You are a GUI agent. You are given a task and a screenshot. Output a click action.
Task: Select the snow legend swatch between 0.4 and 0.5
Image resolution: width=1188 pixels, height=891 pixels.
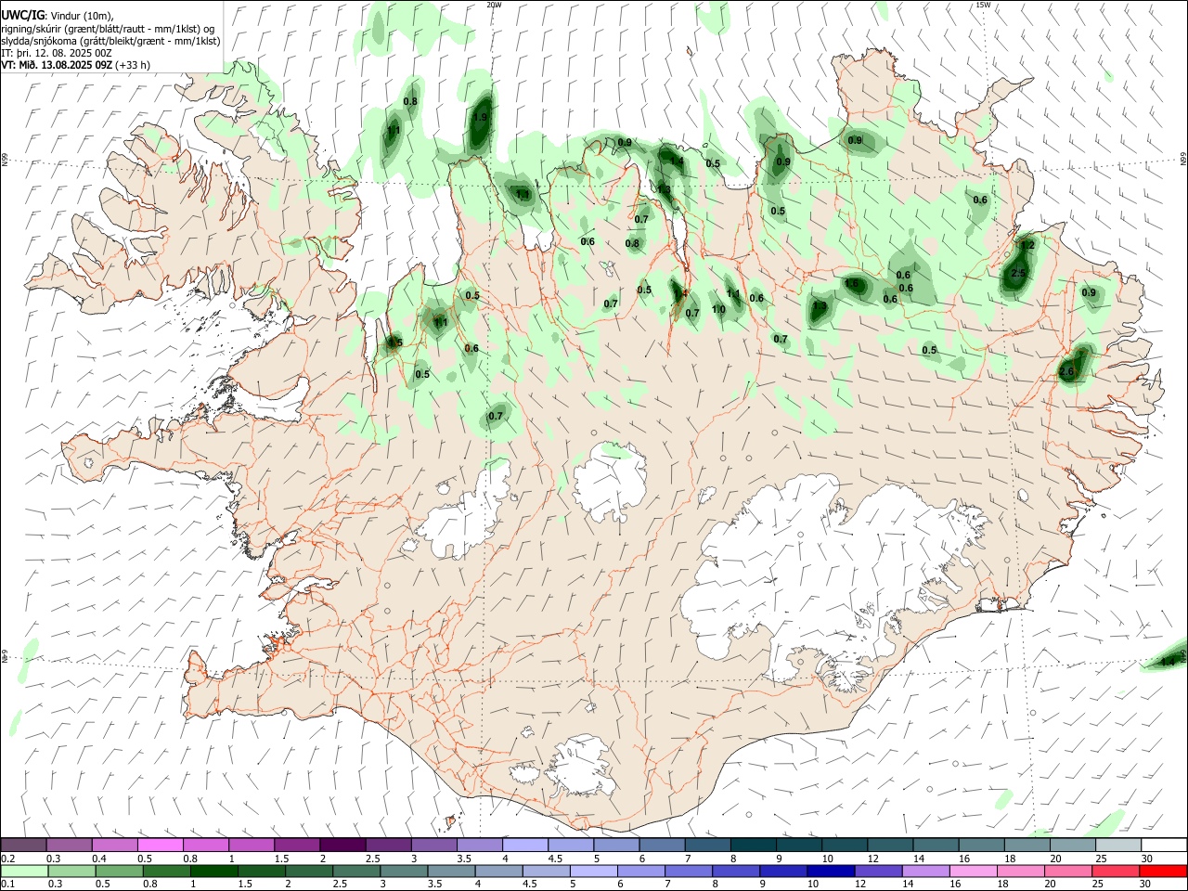[115, 845]
